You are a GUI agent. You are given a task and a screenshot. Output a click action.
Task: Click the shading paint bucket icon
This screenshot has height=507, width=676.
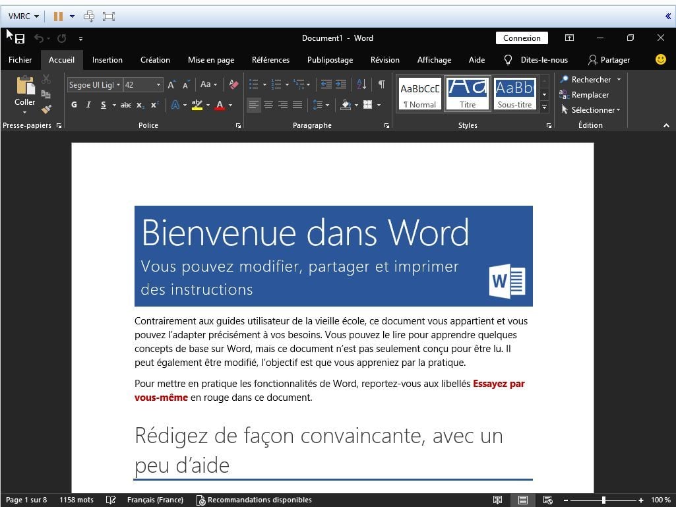point(346,105)
